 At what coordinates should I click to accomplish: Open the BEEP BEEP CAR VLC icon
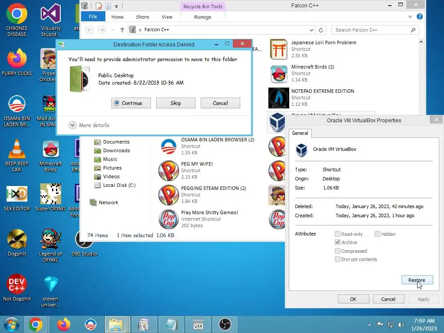tap(17, 156)
